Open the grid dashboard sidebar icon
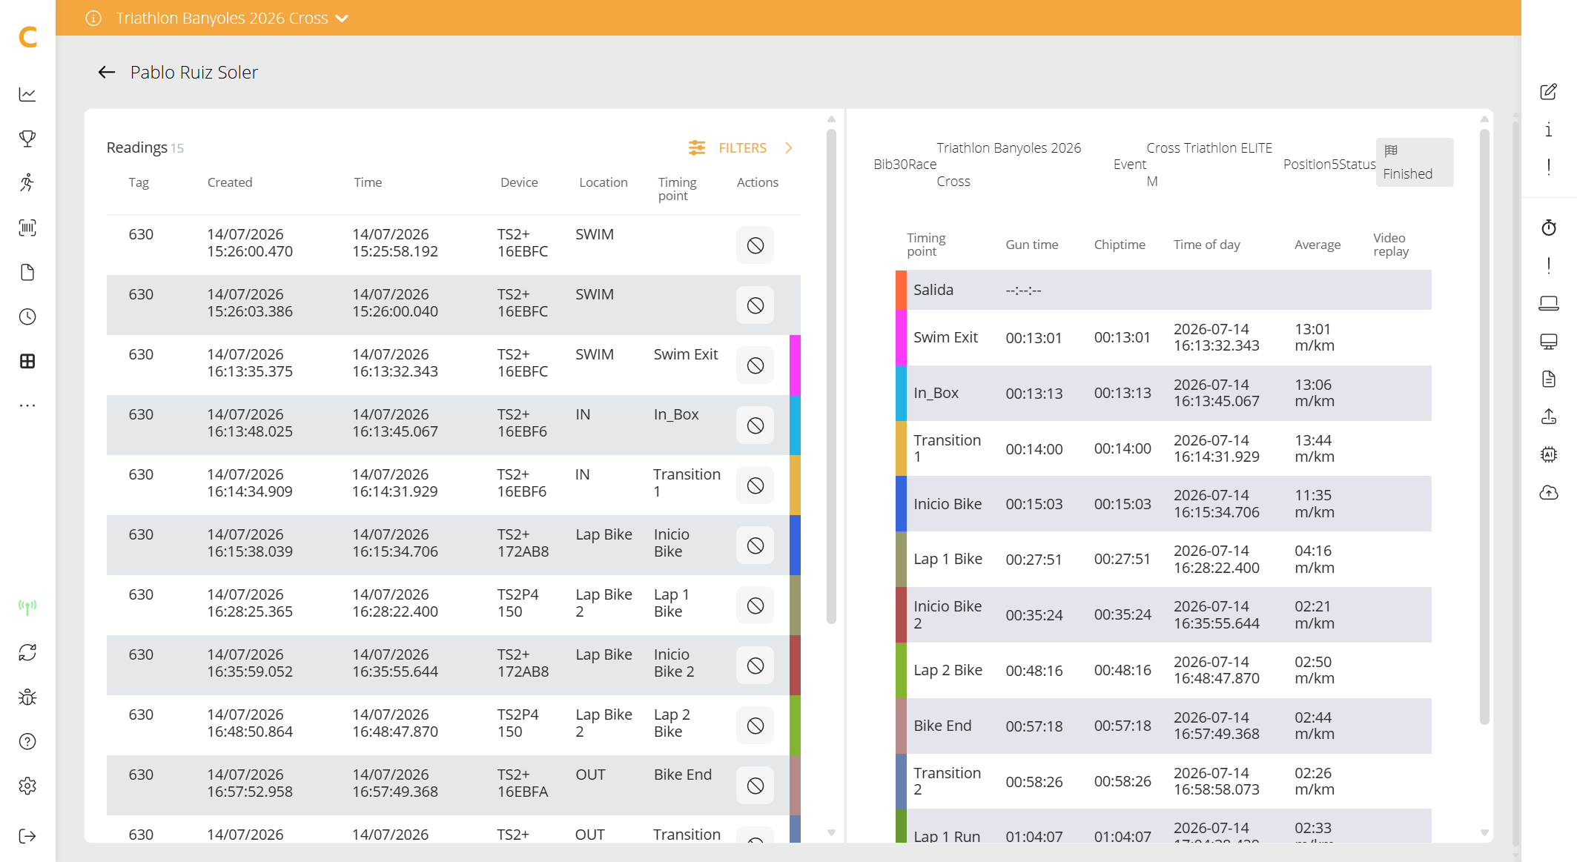Viewport: 1577px width, 862px height. (27, 361)
